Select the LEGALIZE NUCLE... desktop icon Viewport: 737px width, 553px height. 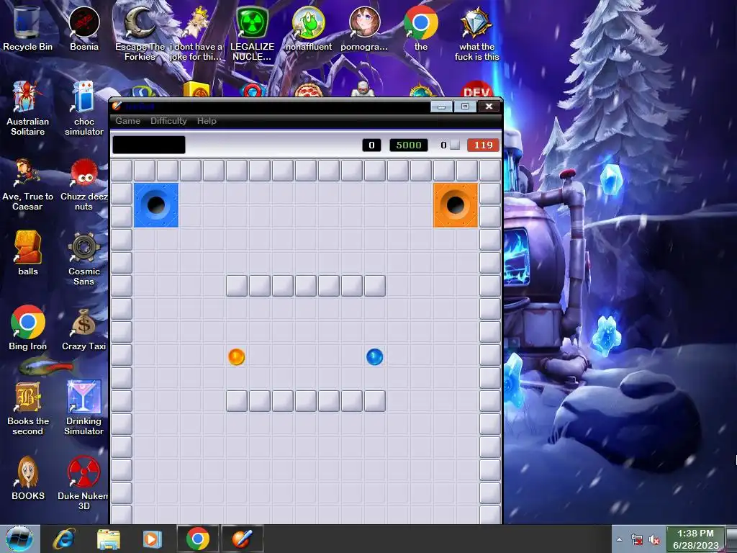coord(252,34)
